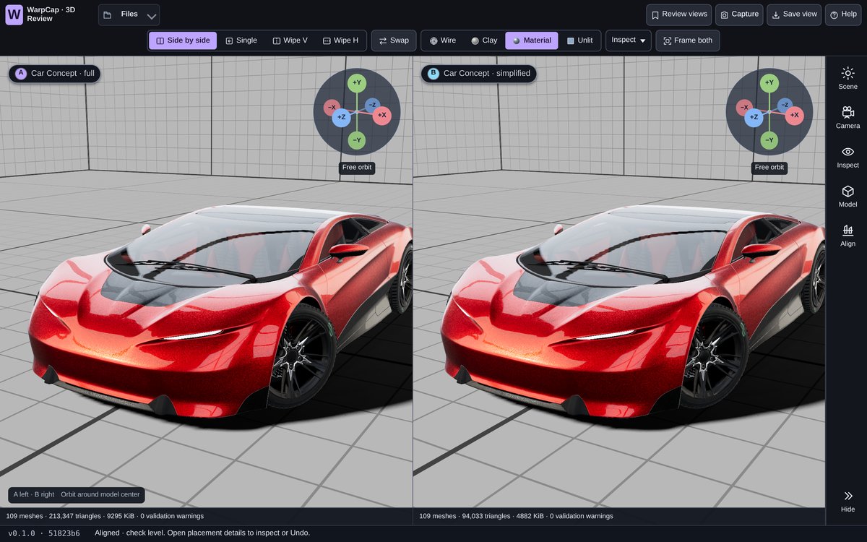The image size is (867, 542).
Task: Open the Align panel in the sidebar
Action: [847, 236]
